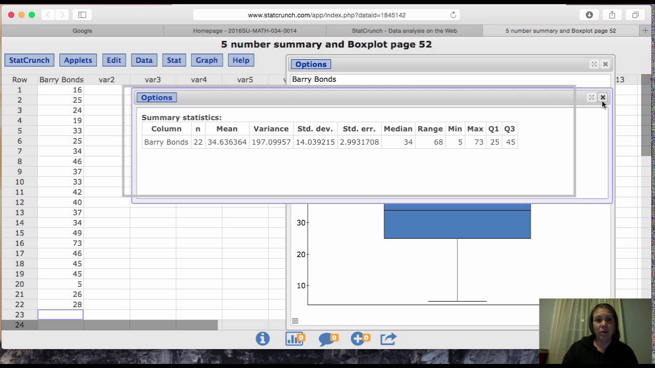Select the var5 column header
655x368 pixels.
[245, 80]
